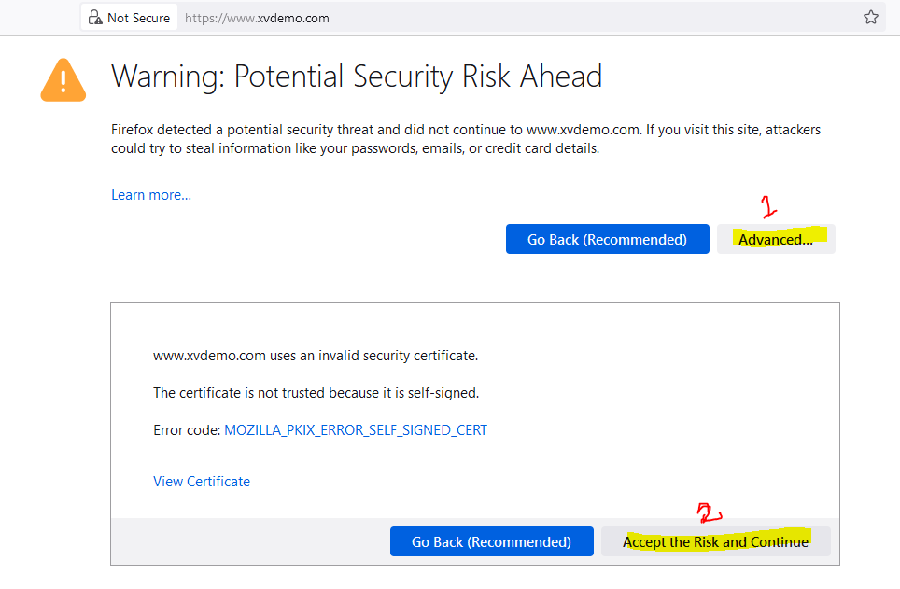Expand the Advanced… button
The width and height of the screenshot is (900, 589).
tap(776, 239)
